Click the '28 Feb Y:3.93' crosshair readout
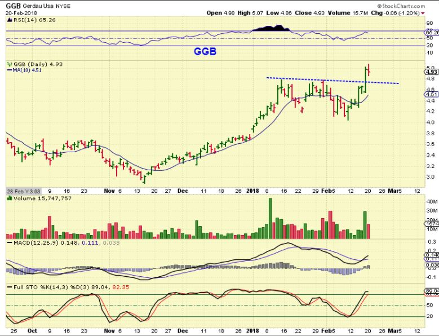 pos(24,191)
